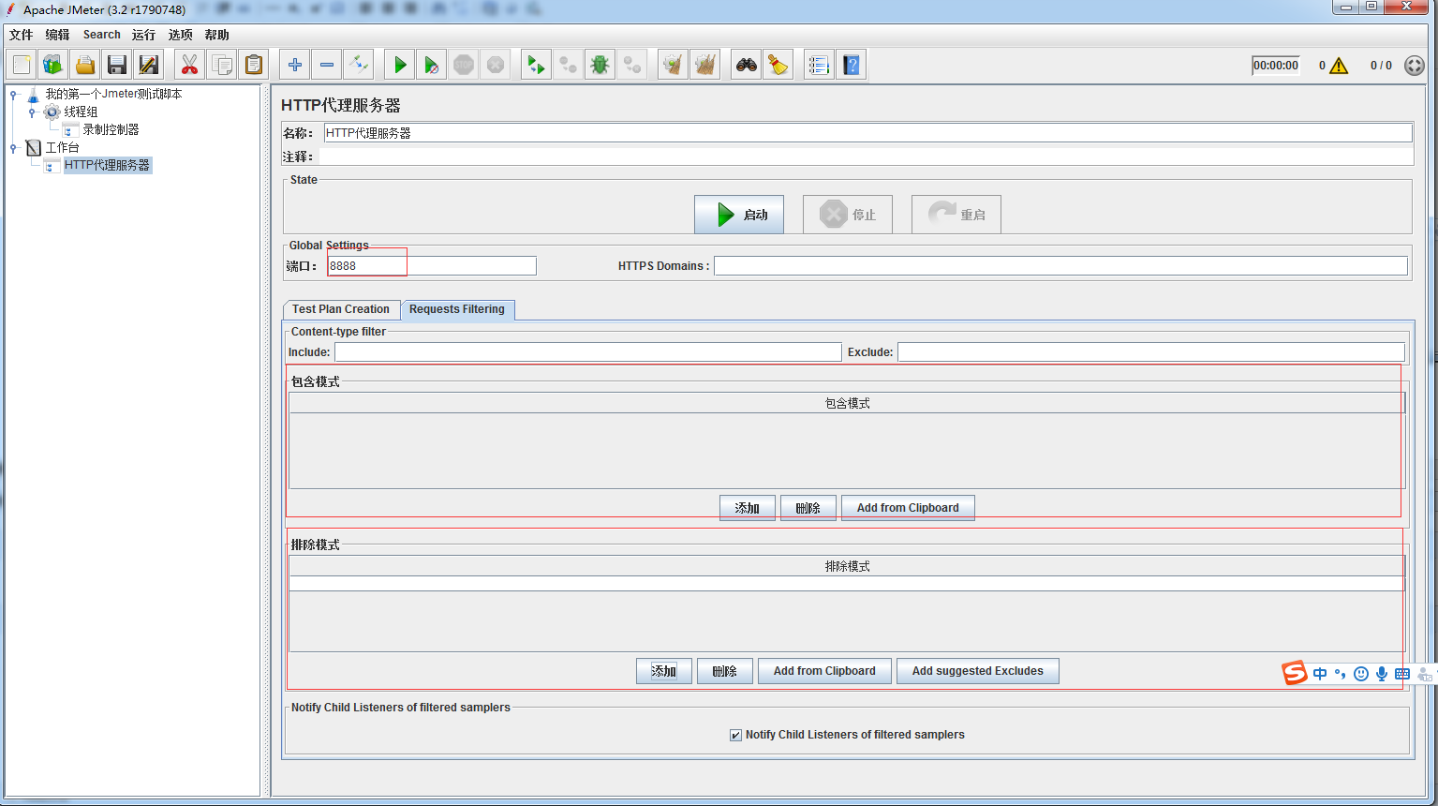Open the Templates icon in toolbar
This screenshot has height=806, width=1438.
pos(53,65)
